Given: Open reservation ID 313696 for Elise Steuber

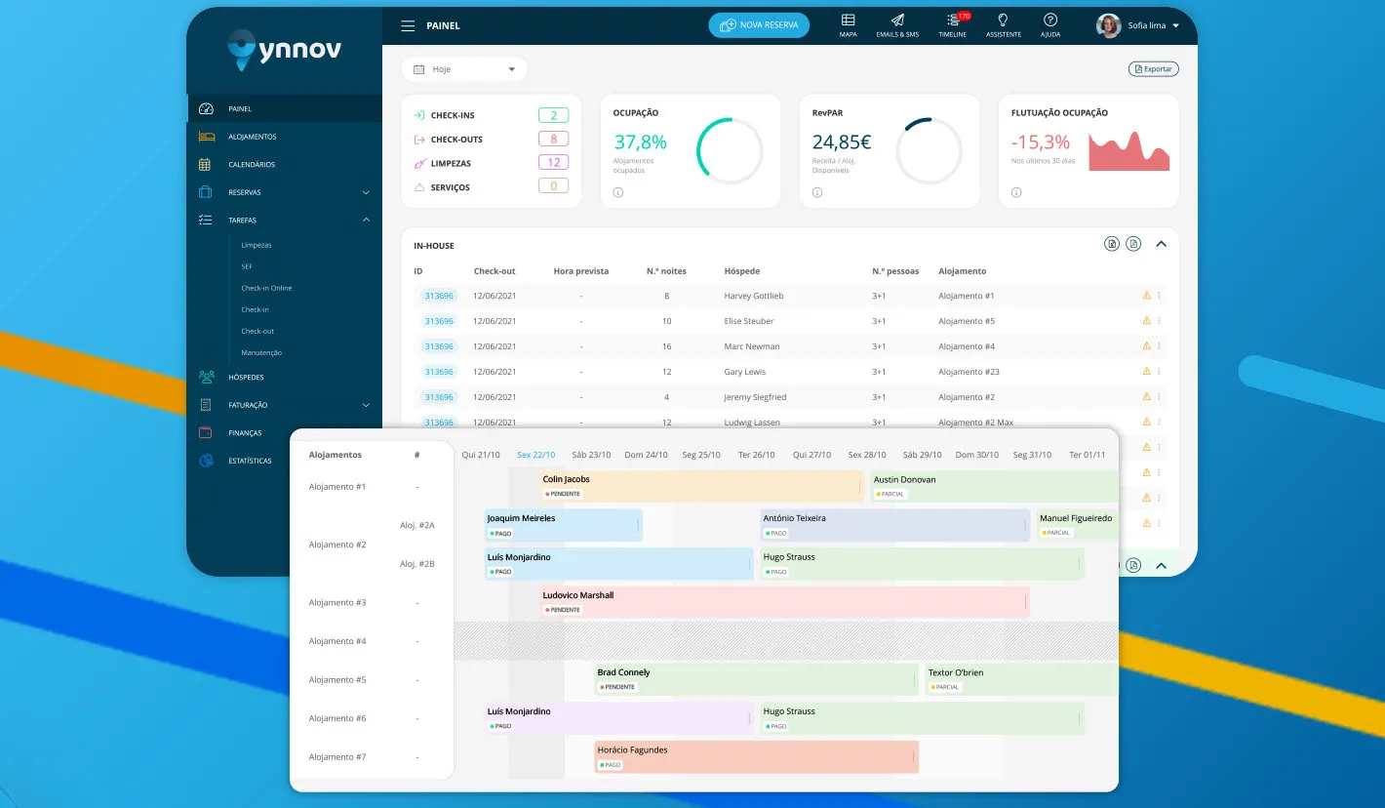Looking at the screenshot, I should 439,321.
